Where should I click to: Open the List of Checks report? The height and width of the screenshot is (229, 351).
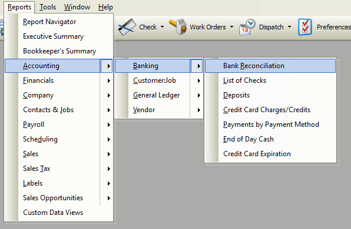[x=270, y=80]
